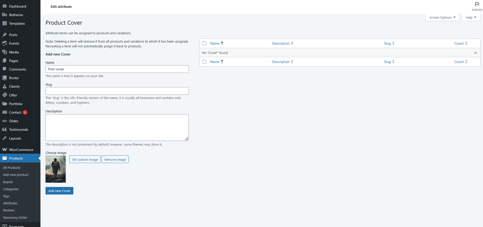The height and width of the screenshot is (227, 483).
Task: Click the Betheme logo icon in sidebar
Action: click(5, 15)
